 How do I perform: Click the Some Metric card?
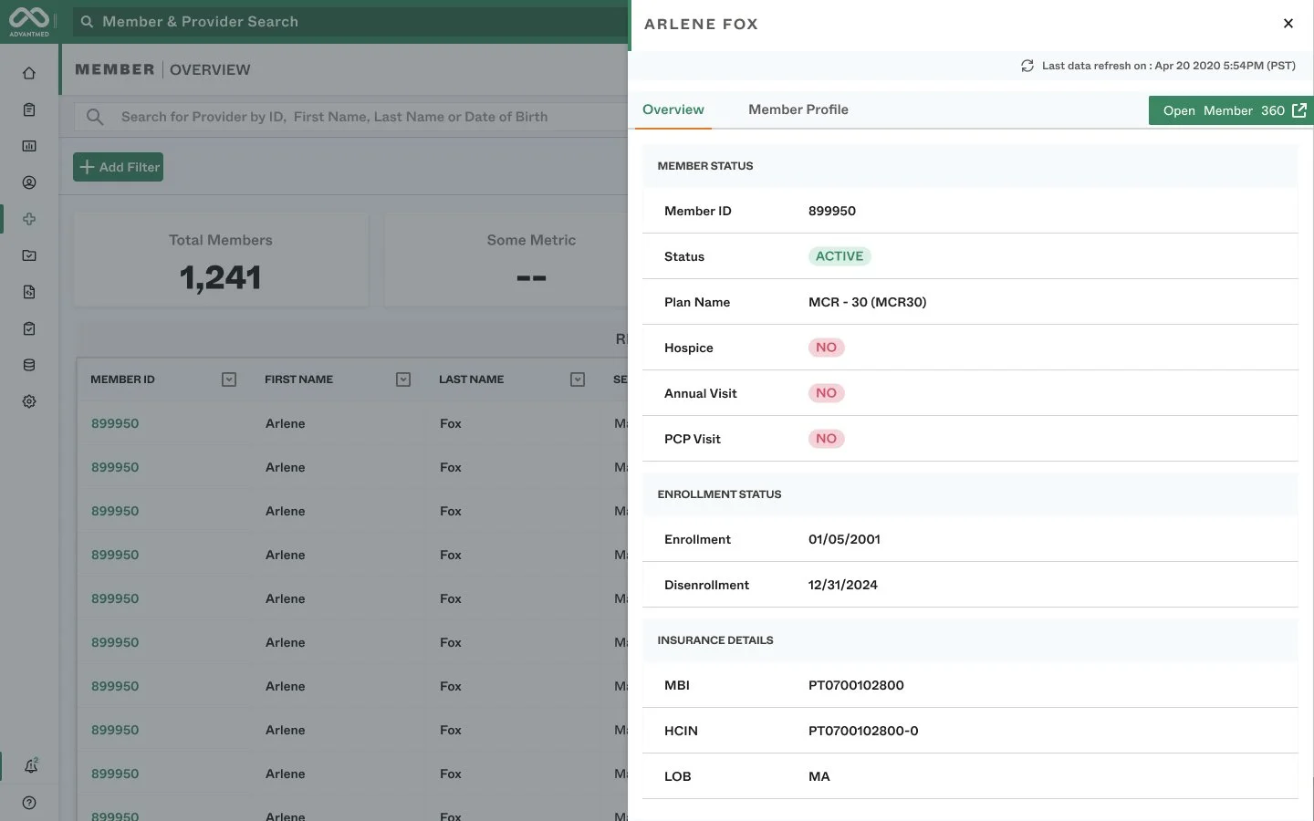click(506, 260)
